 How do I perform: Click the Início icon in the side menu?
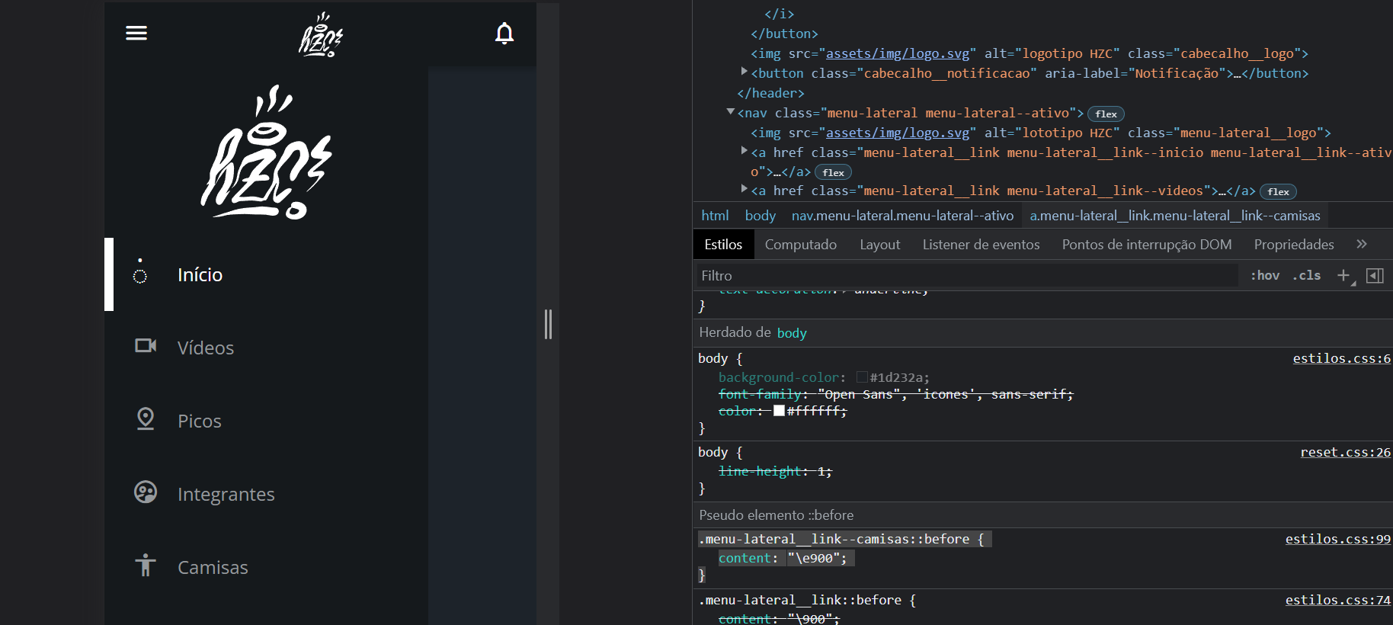coord(140,271)
